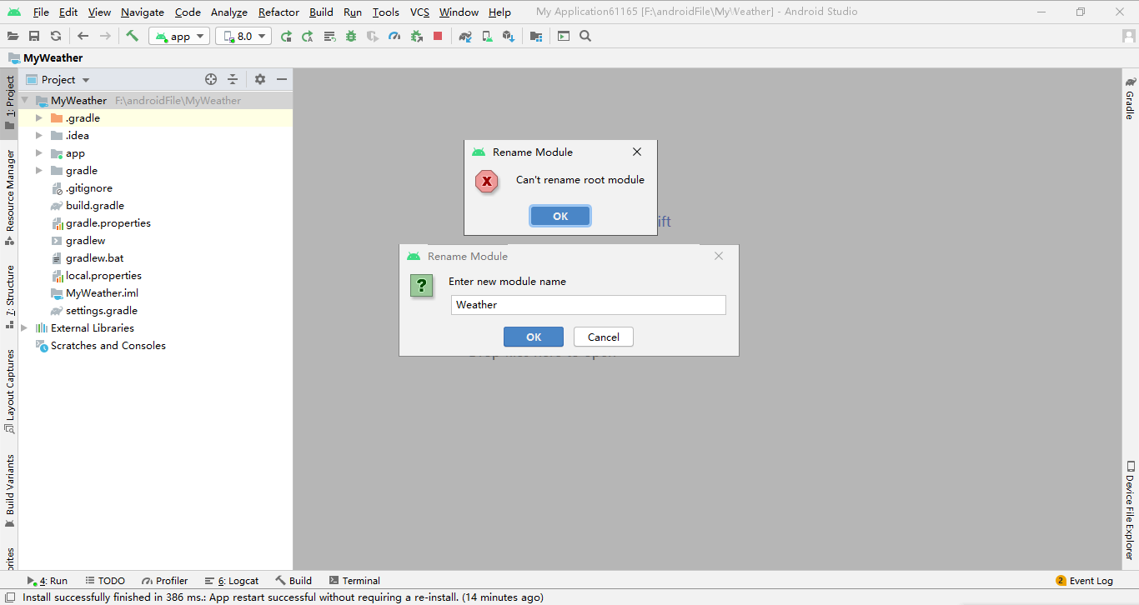Screen dimensions: 1139x605
Task: Stop the running app with red square
Action: 438,36
